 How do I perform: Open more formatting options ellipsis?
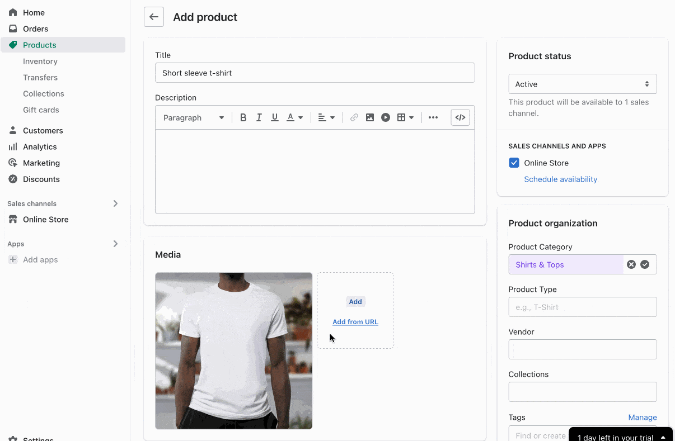433,117
